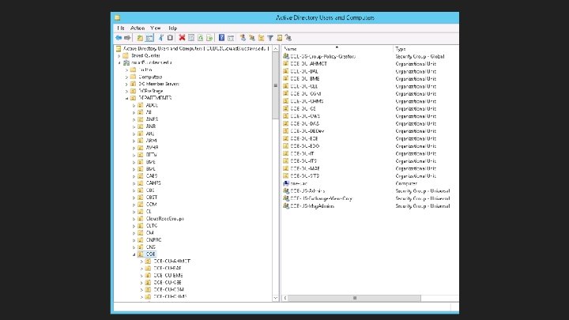Sort by the Name column header
Screen dimensions: 569x320
point(337,49)
